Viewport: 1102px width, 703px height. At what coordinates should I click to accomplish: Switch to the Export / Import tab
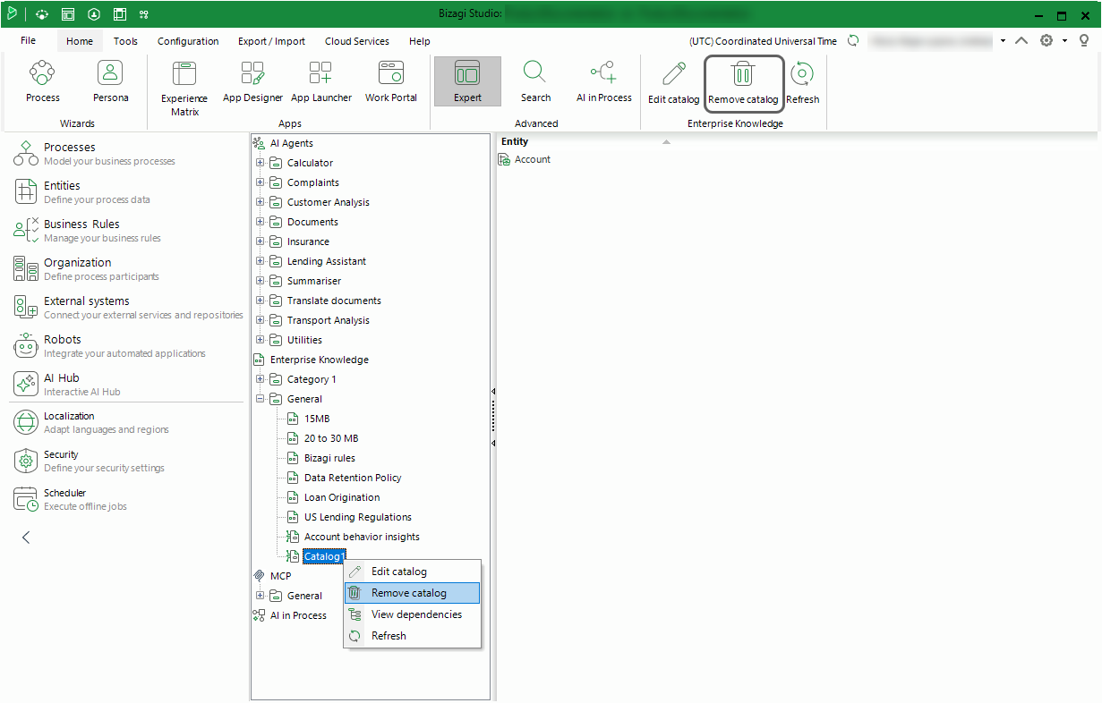tap(271, 41)
